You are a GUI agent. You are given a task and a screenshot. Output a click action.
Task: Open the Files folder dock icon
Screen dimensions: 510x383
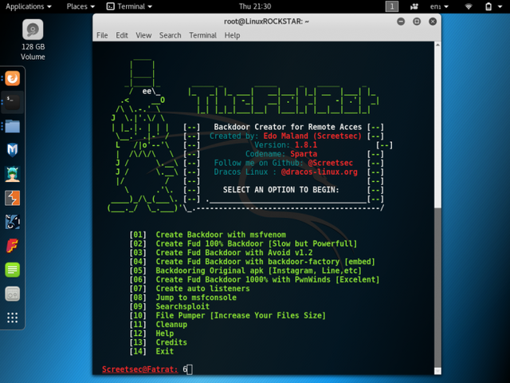click(13, 126)
